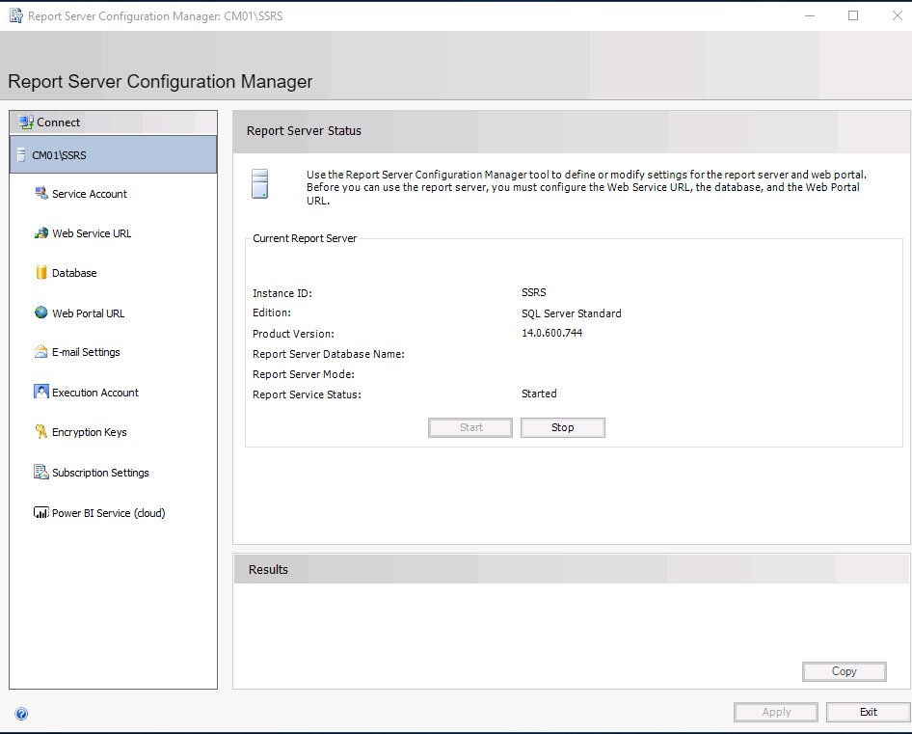The image size is (912, 734).
Task: Click the Current Report Server group label
Action: click(x=305, y=238)
